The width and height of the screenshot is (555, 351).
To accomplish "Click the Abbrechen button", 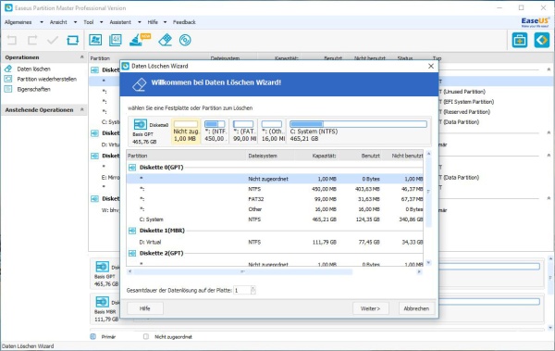I will [x=416, y=308].
